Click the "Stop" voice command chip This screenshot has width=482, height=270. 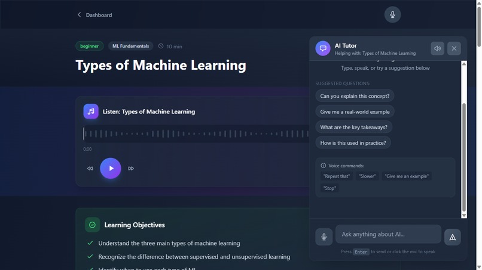click(x=330, y=188)
